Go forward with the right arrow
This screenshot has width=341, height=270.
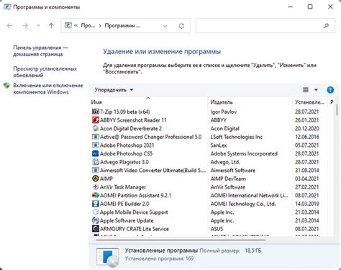pos(25,25)
